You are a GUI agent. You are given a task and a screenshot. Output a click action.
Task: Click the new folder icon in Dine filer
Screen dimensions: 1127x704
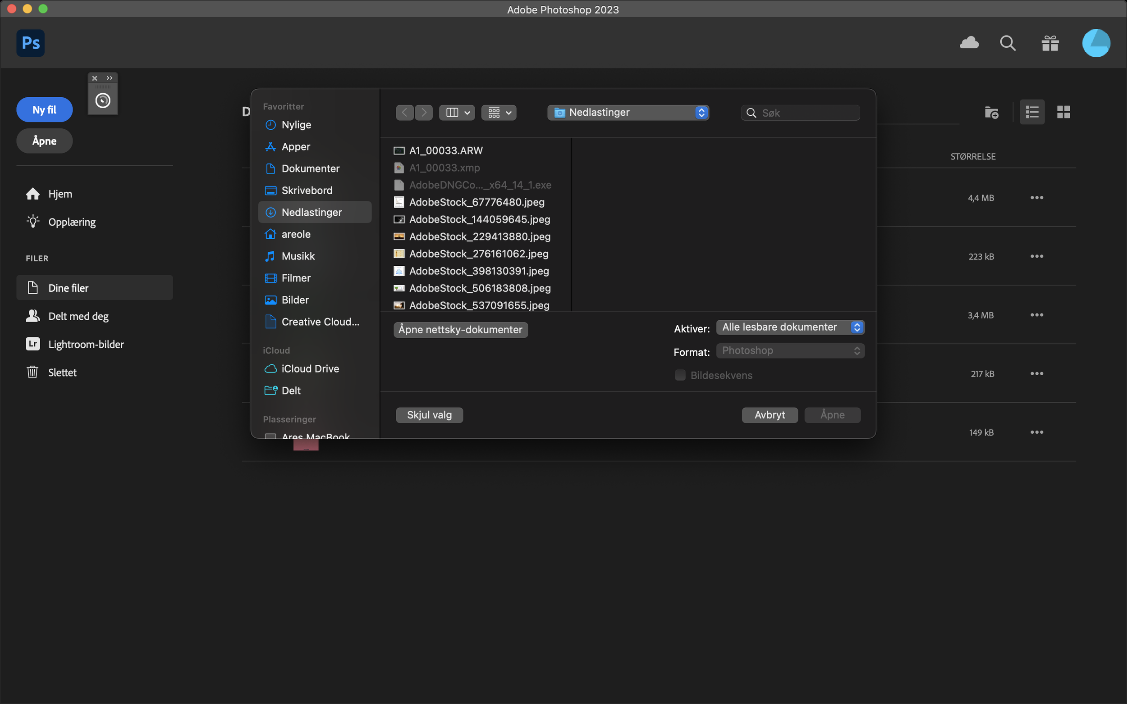point(991,112)
